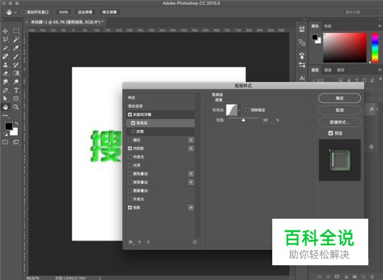Select the Clone Stamp tool
383x280 pixels.
(5, 65)
